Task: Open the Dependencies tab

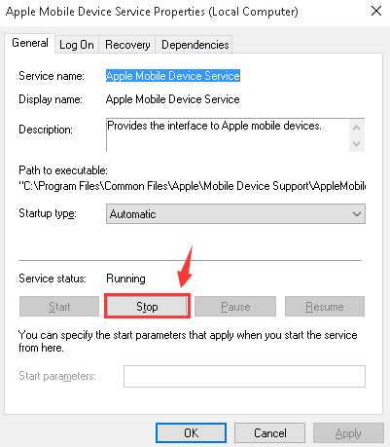Action: (x=195, y=45)
